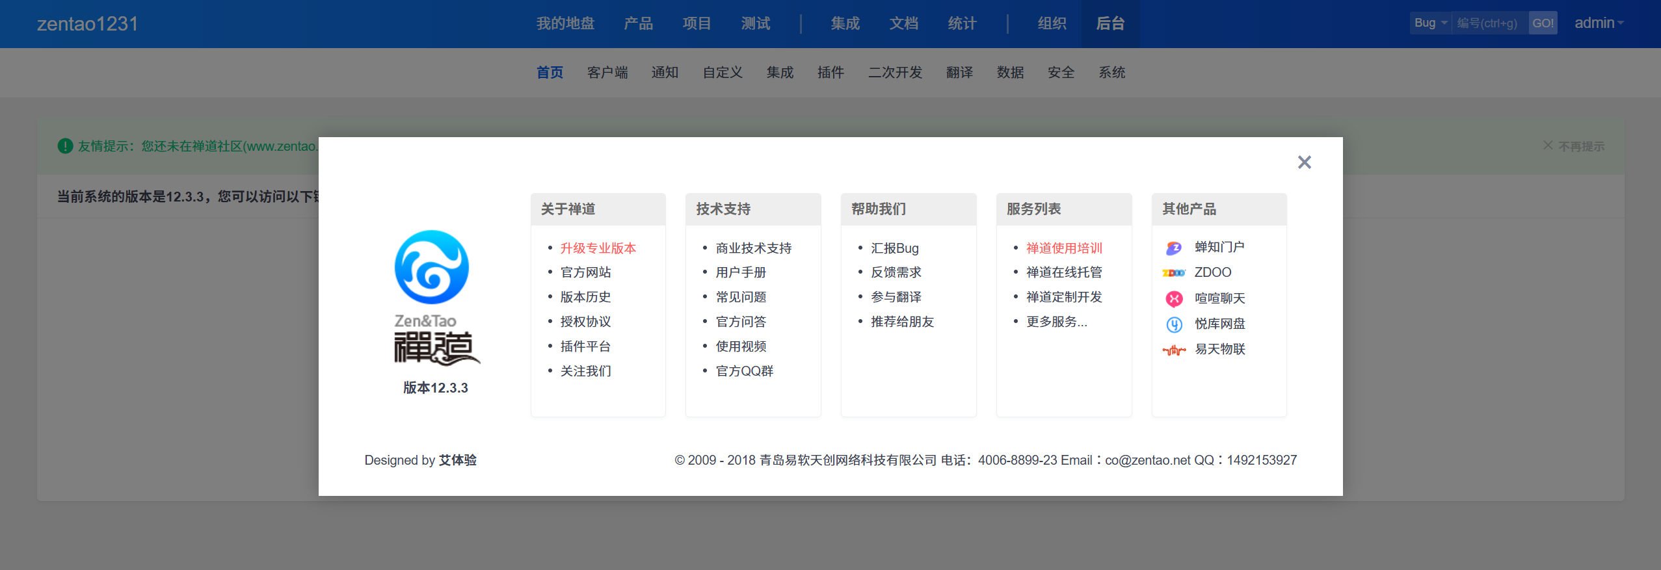Click the ZDOO logo icon
The image size is (1661, 570).
(1174, 273)
